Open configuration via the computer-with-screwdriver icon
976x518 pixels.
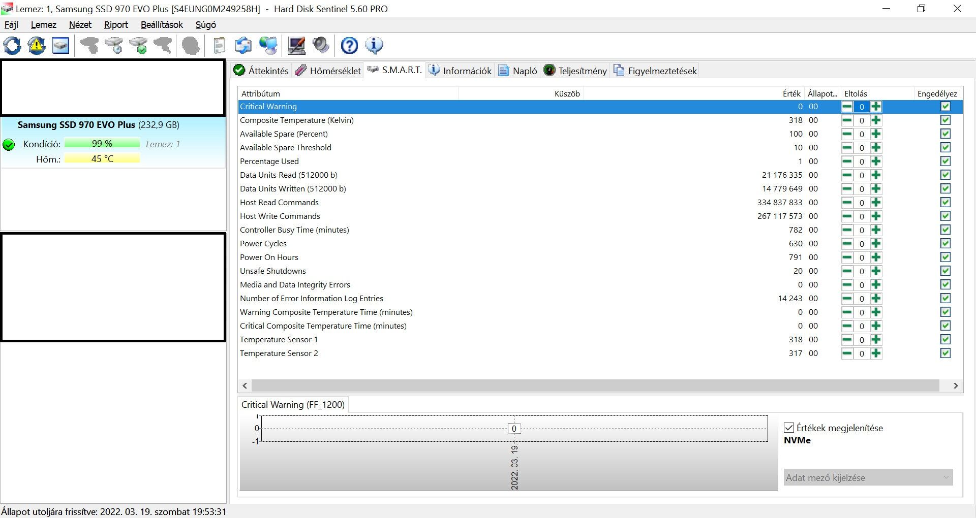click(297, 46)
